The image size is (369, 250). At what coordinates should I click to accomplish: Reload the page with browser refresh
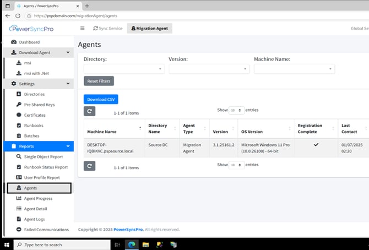click(18, 16)
